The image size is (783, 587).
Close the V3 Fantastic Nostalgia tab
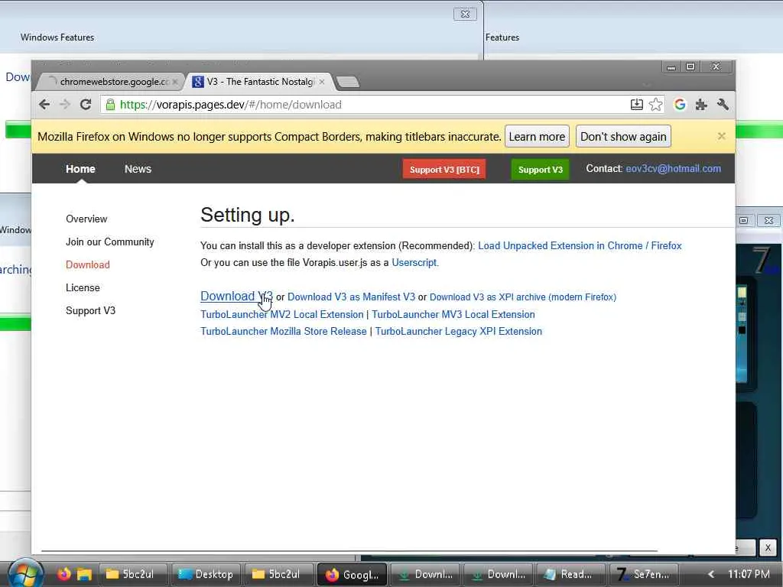tap(322, 81)
